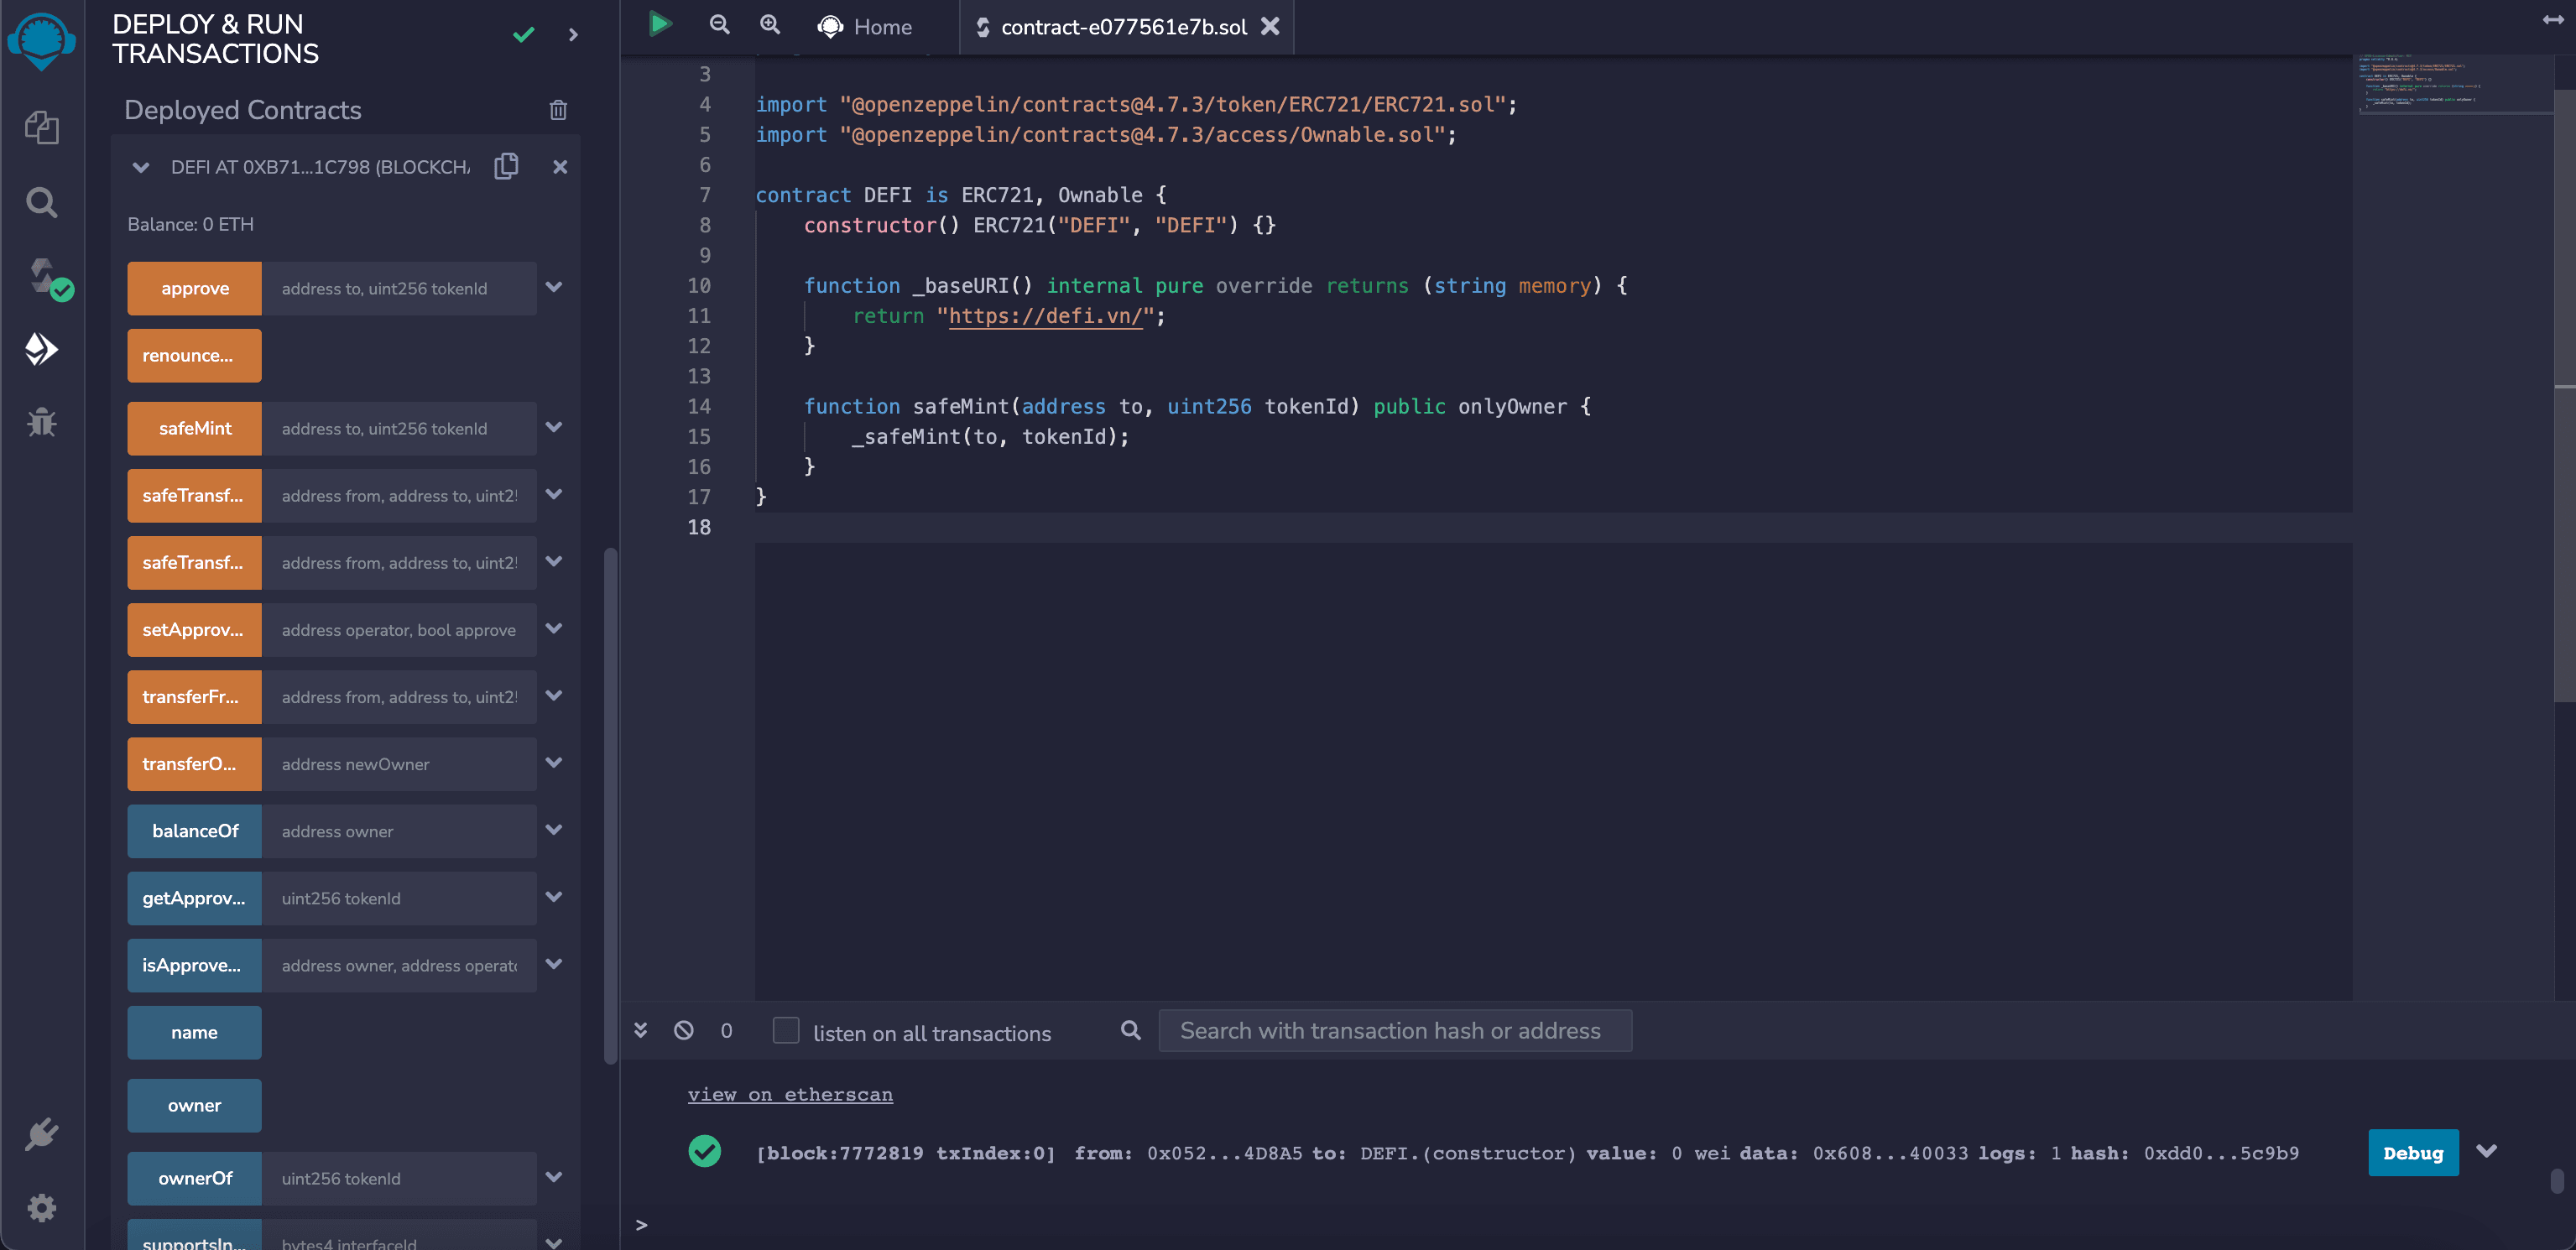Open the Settings gear sidebar icon

tap(41, 1207)
